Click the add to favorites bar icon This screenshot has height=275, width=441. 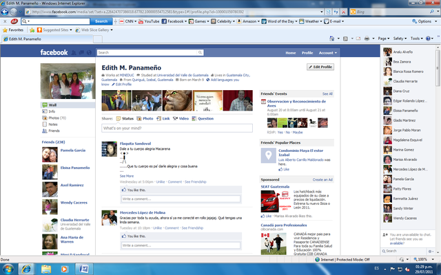click(x=32, y=30)
